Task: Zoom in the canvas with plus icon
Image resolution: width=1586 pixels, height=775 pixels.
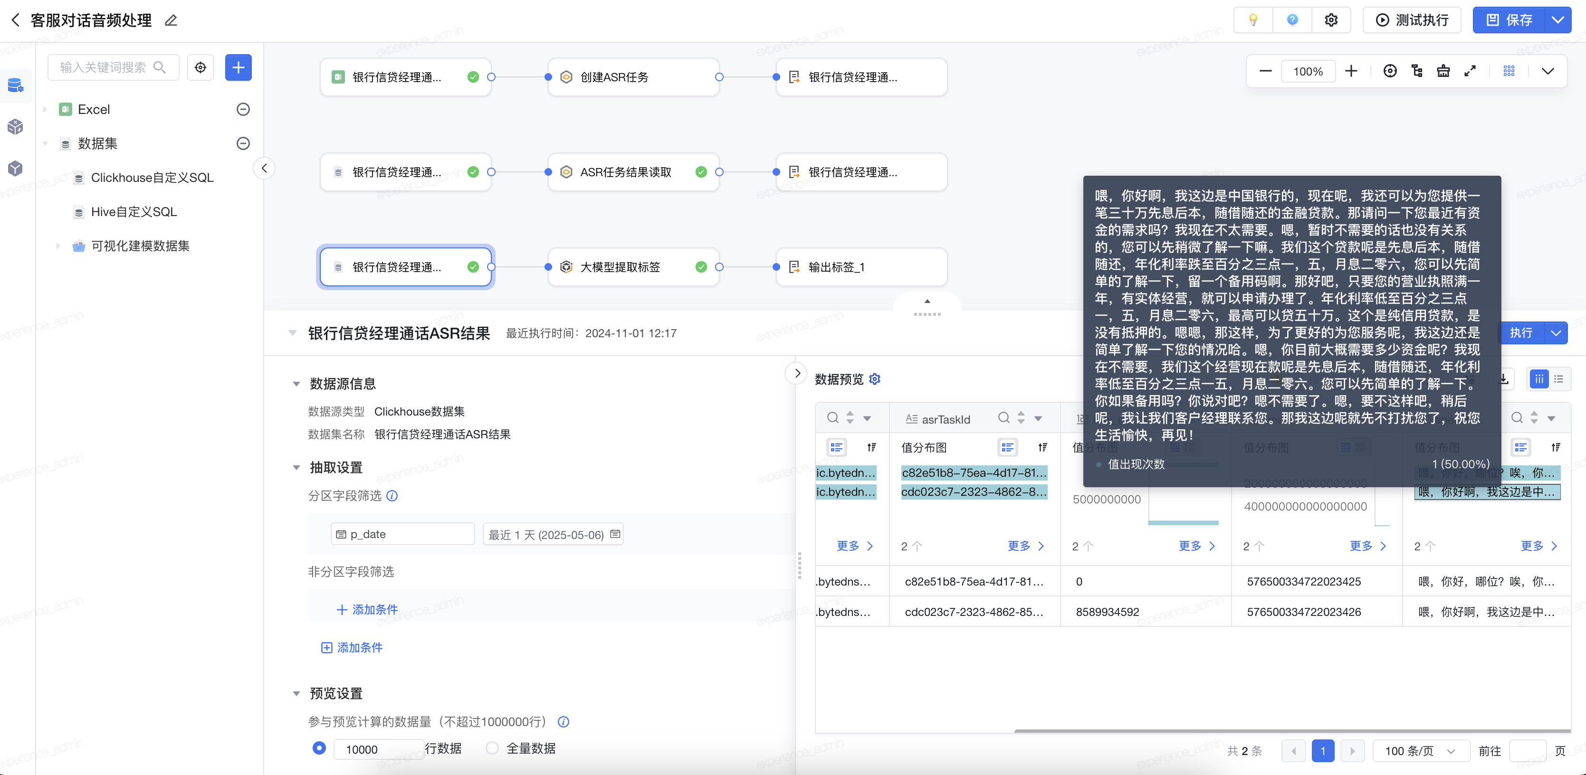Action: coord(1351,71)
